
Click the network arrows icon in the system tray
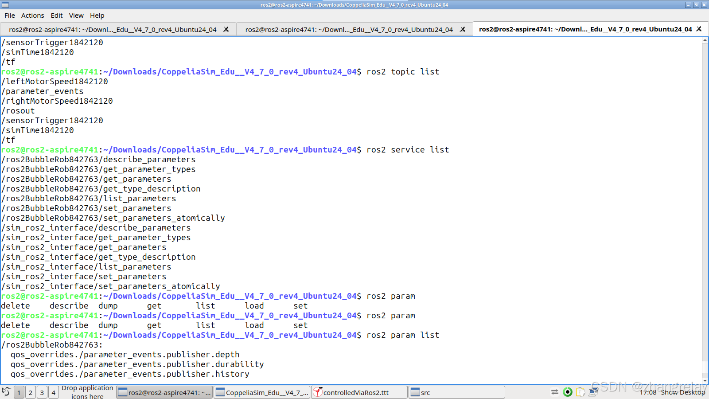555,392
